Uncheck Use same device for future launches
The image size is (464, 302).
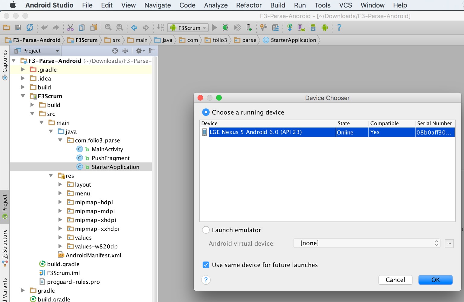coord(206,265)
